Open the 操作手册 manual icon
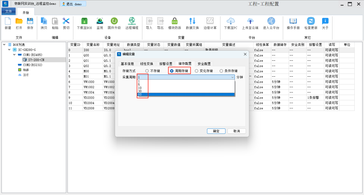The width and height of the screenshot is (364, 195). [x=293, y=21]
